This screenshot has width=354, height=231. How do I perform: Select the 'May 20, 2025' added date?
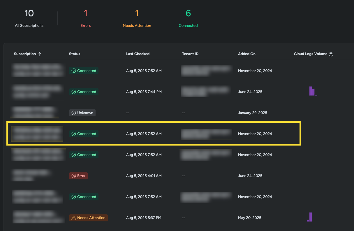(x=250, y=218)
